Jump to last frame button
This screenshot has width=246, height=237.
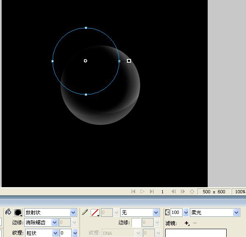pyautogui.click(x=152, y=192)
